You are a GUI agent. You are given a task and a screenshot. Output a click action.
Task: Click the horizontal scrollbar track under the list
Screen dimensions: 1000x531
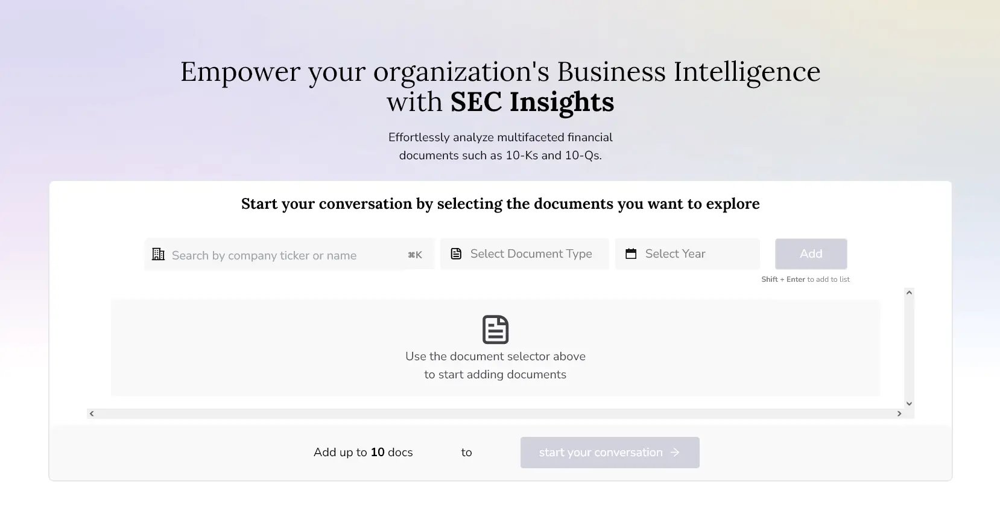pyautogui.click(x=495, y=414)
